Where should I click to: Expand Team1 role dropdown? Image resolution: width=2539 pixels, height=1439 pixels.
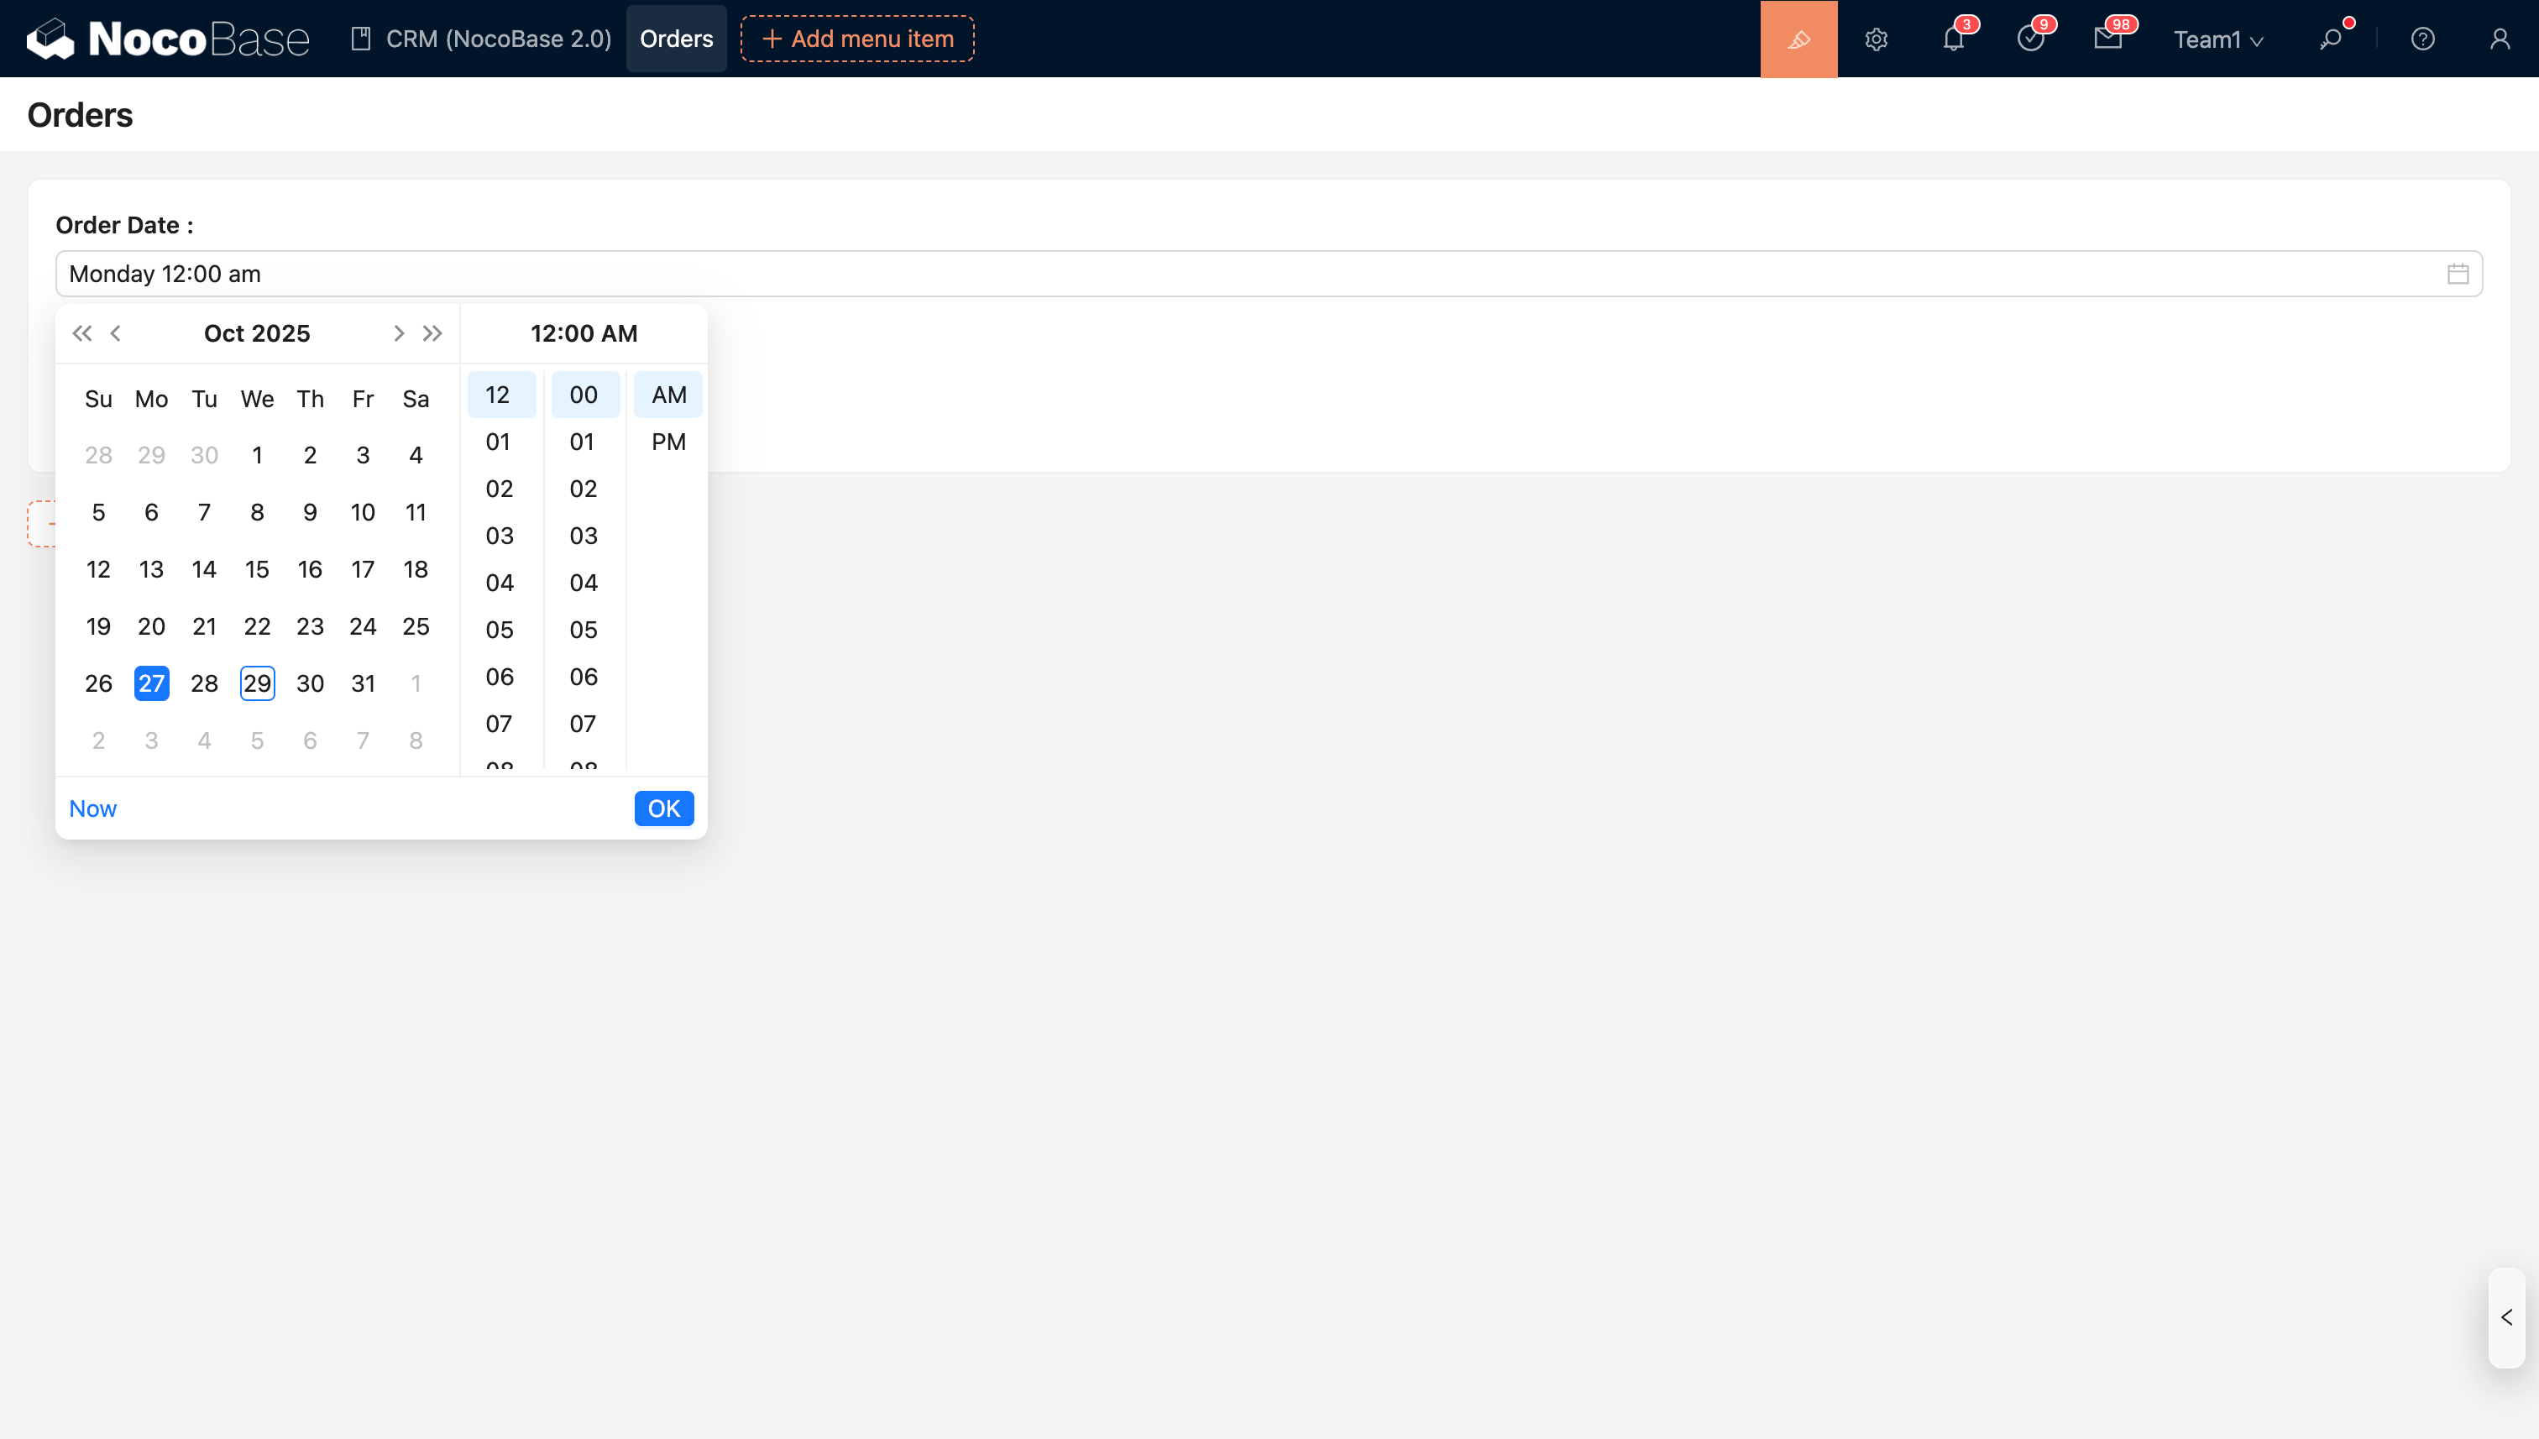[2217, 39]
